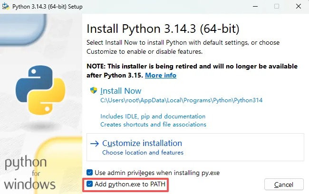Click the "Add python.exe to PATH" label text

point(130,184)
